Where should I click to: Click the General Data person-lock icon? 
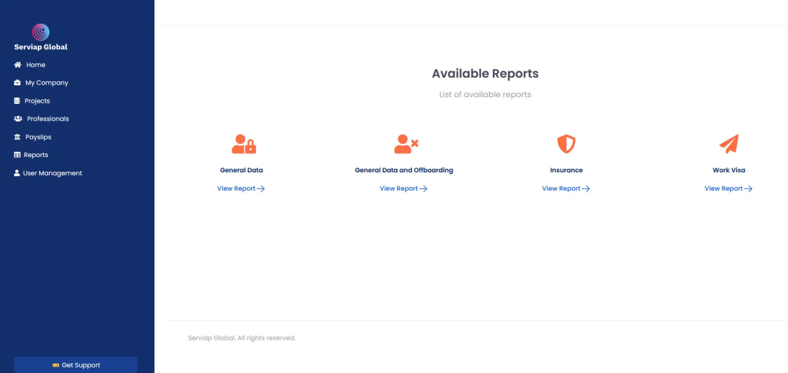pyautogui.click(x=244, y=144)
